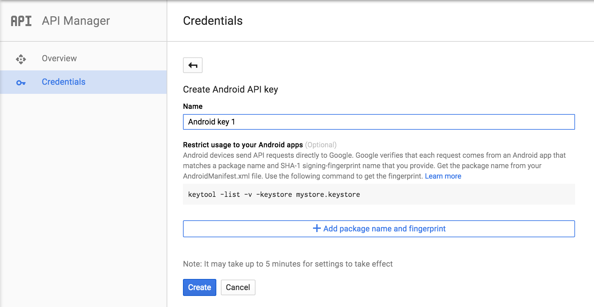This screenshot has height=307, width=594.
Task: Cancel the Android API key creation
Action: pyautogui.click(x=238, y=287)
